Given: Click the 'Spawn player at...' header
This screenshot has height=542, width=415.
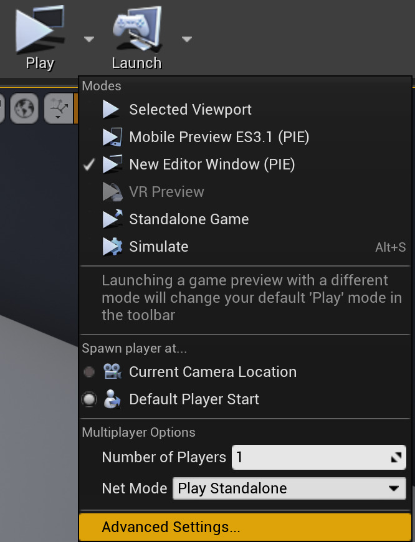Looking at the screenshot, I should [134, 348].
